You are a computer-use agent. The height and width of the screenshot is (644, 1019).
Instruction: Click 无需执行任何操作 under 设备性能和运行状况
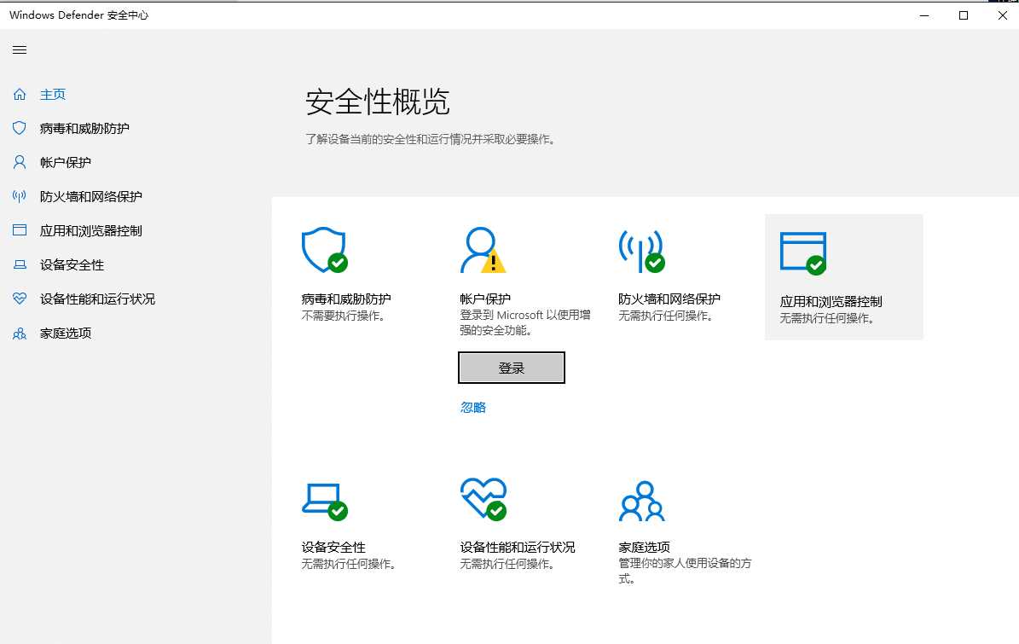[507, 564]
